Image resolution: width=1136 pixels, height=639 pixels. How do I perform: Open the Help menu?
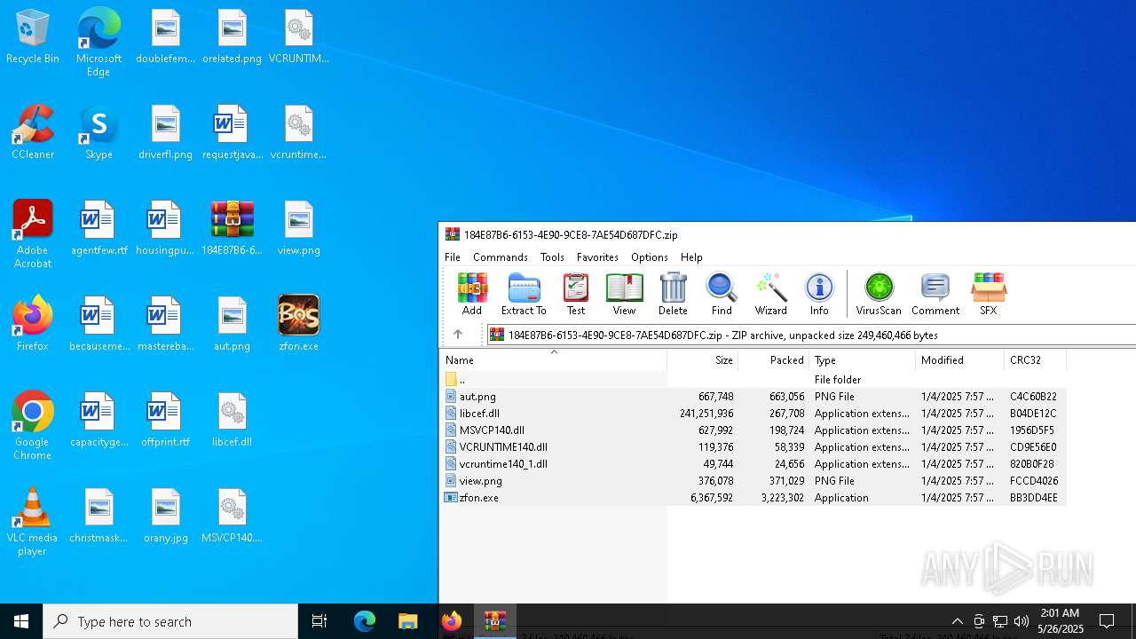(x=691, y=256)
